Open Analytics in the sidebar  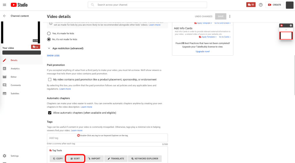pos(15,69)
